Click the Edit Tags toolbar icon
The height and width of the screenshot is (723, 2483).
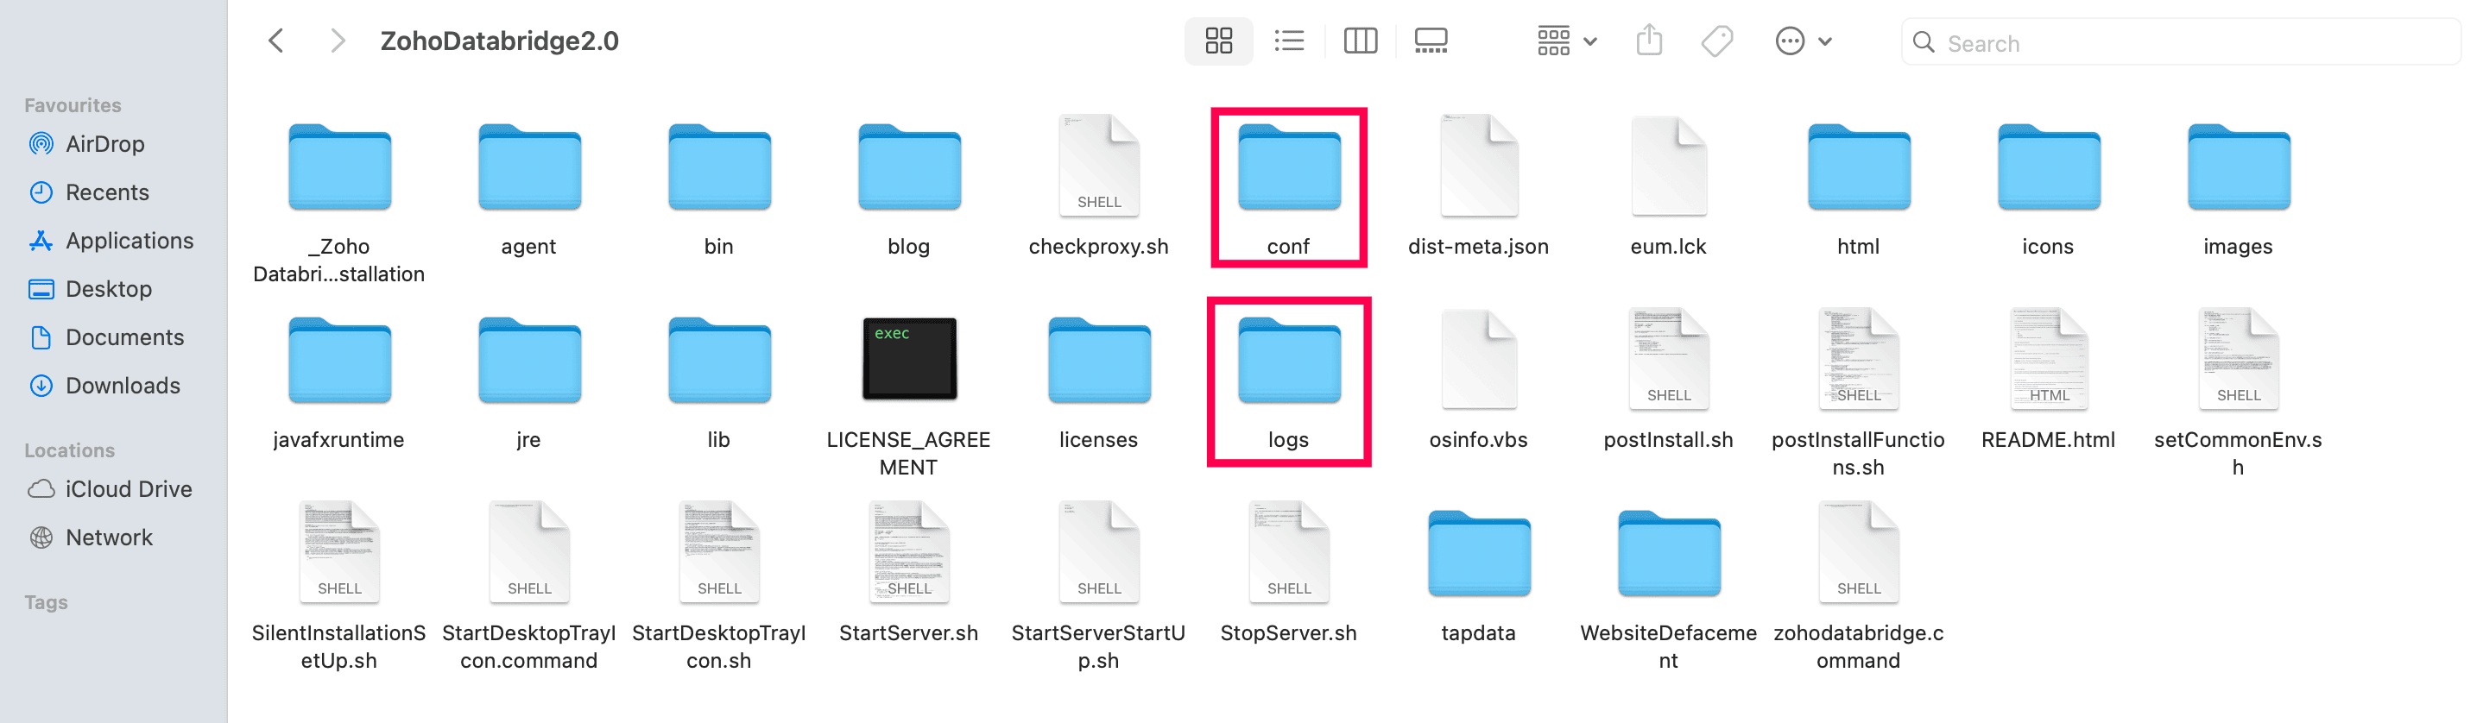pyautogui.click(x=1716, y=41)
